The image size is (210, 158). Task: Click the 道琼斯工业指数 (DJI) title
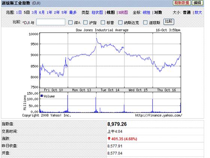pyautogui.click(x=21, y=3)
